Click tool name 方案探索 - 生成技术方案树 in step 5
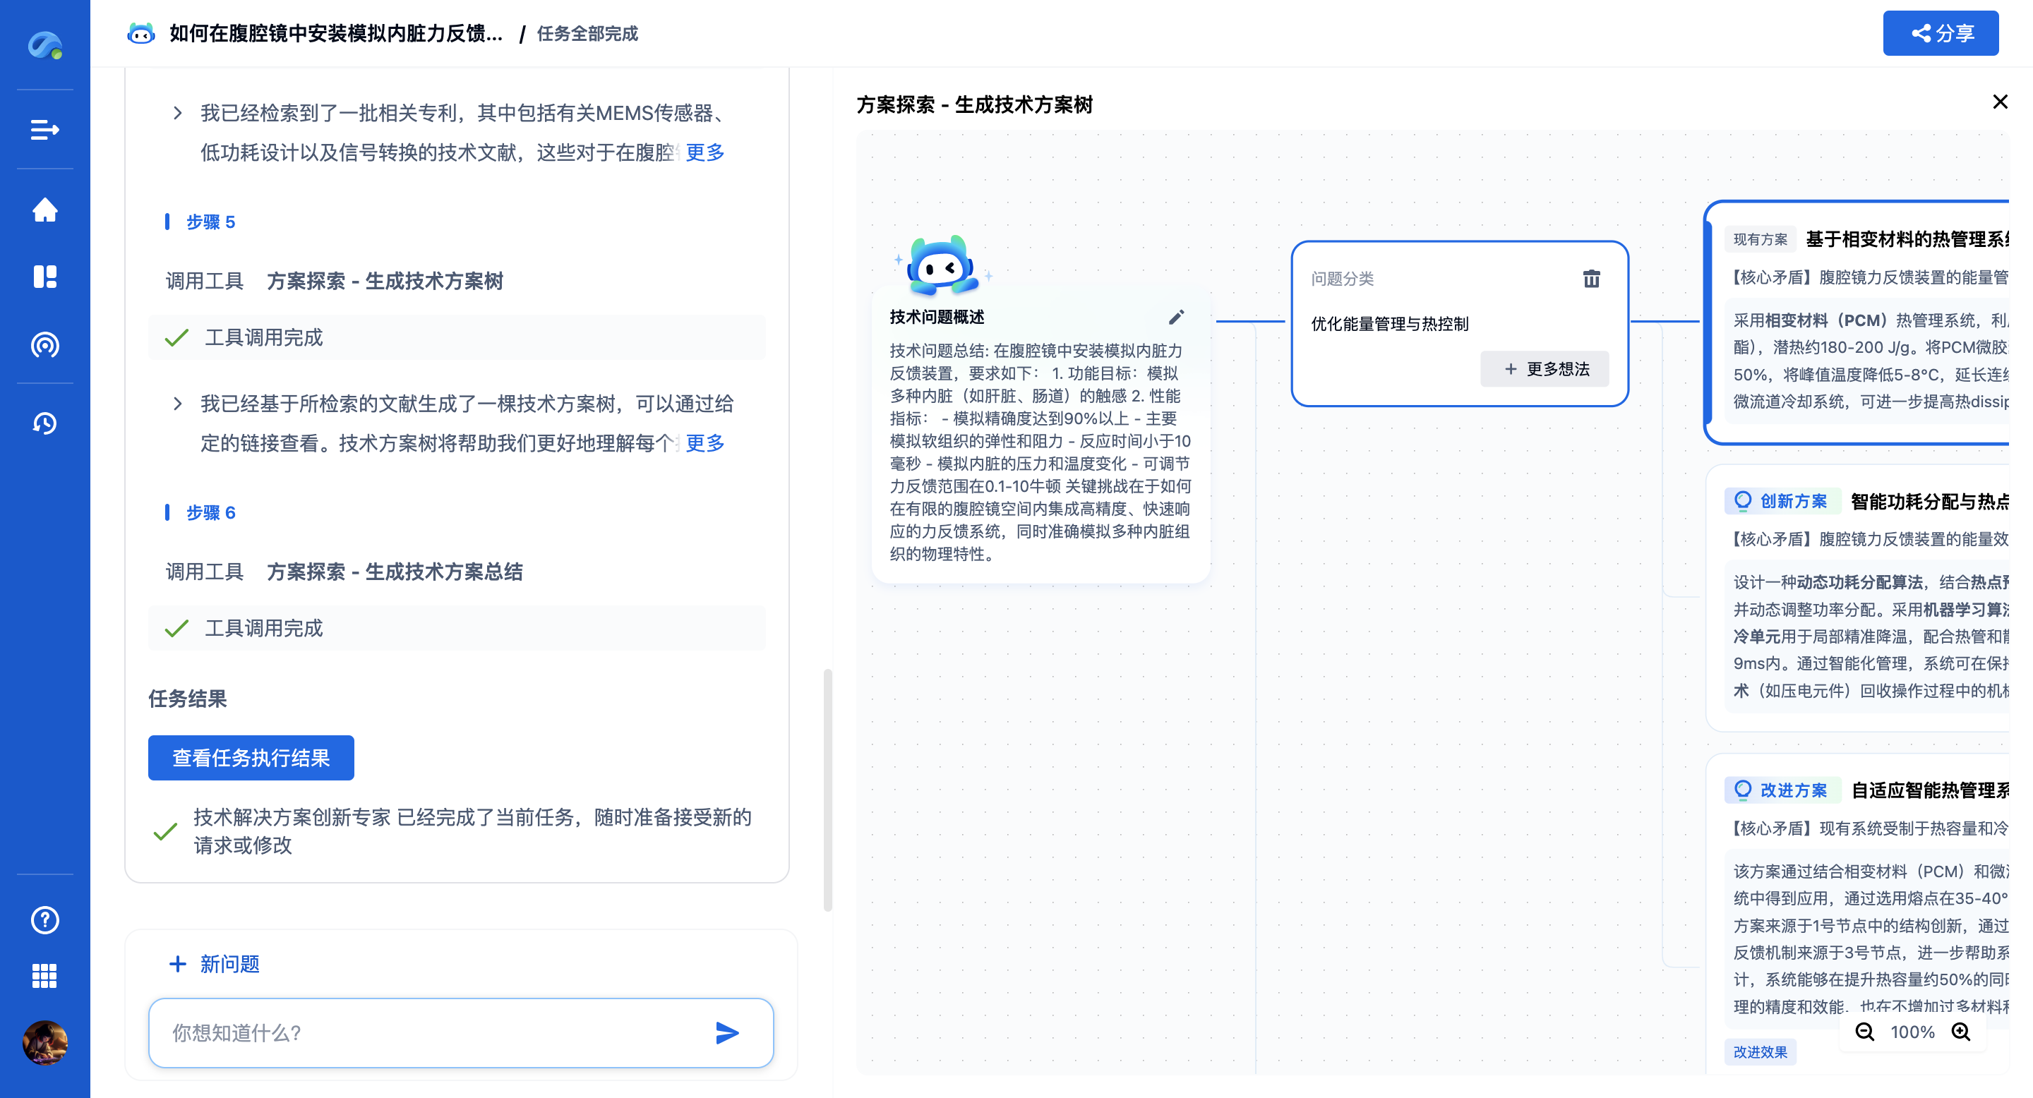2033x1098 pixels. pyautogui.click(x=385, y=281)
